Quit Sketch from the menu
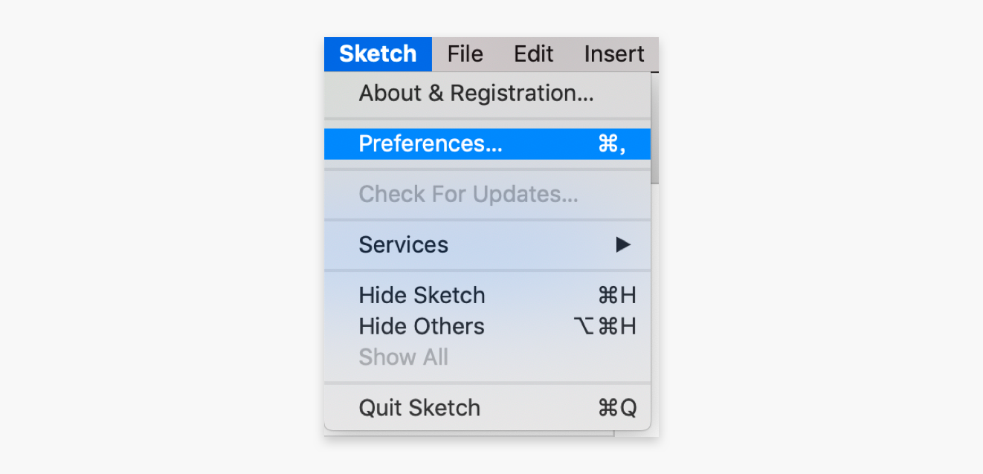The image size is (983, 474). pyautogui.click(x=419, y=408)
